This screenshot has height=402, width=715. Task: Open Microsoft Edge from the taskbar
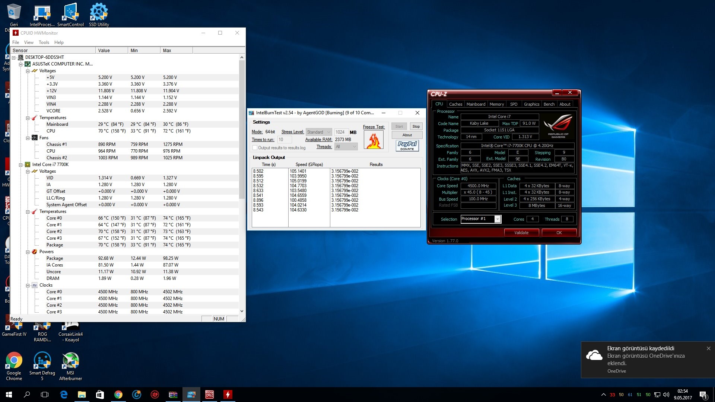[x=64, y=395]
